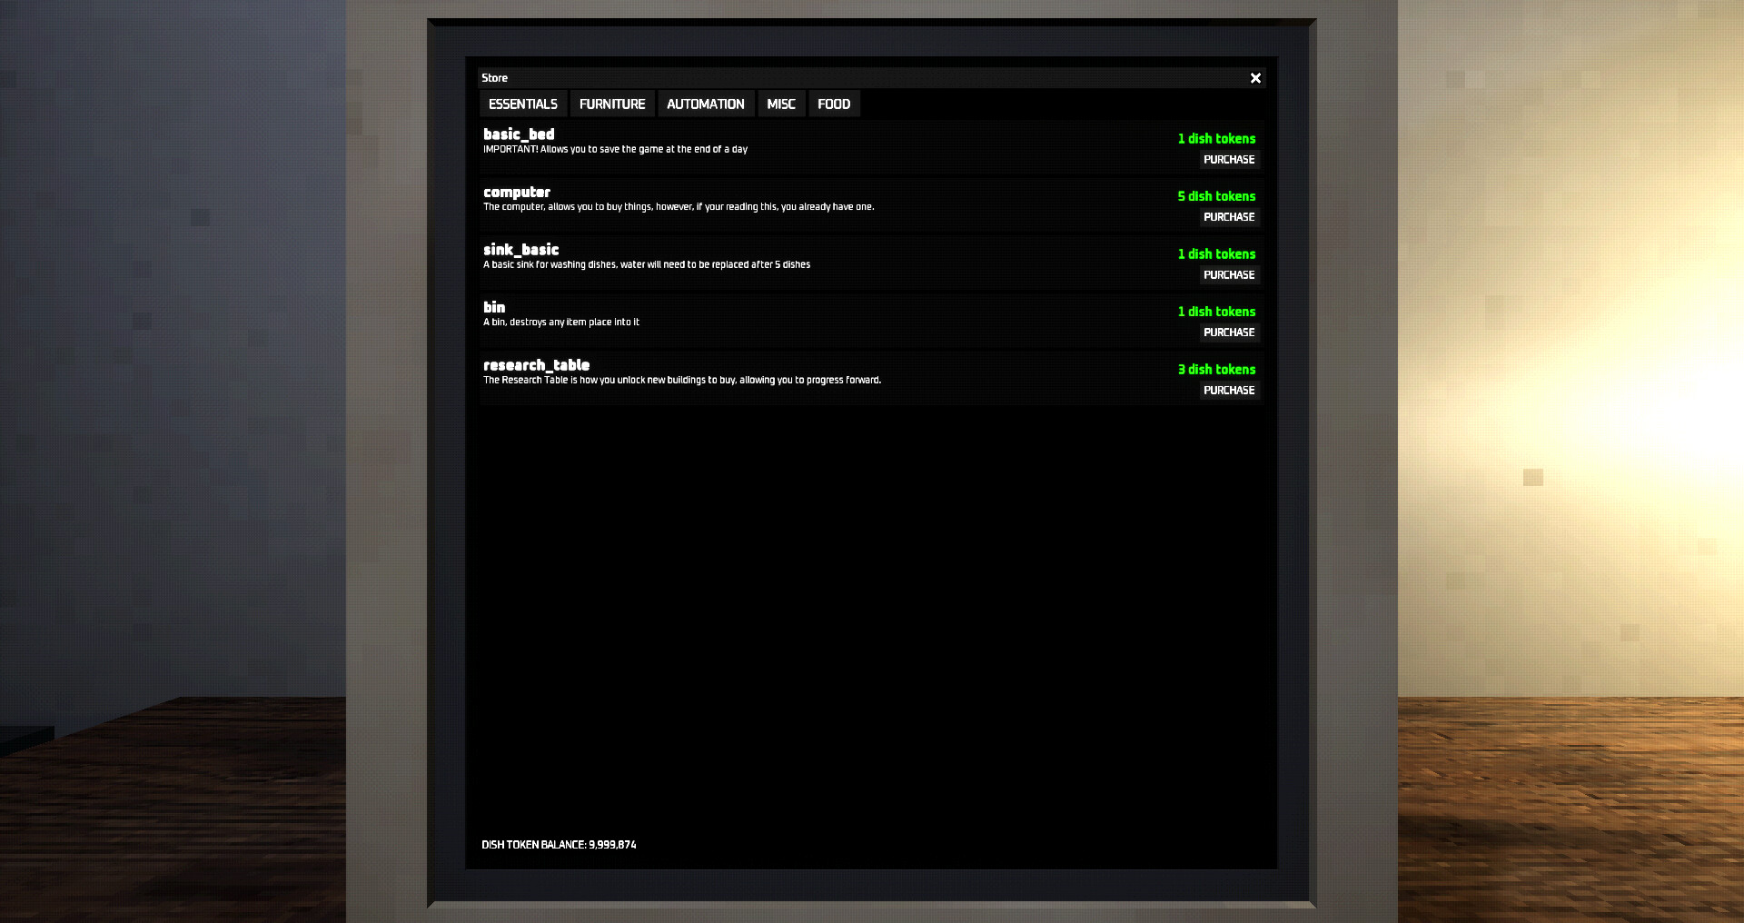This screenshot has width=1744, height=923.
Task: Return to the ESSENTIALS tab
Action: 522,104
